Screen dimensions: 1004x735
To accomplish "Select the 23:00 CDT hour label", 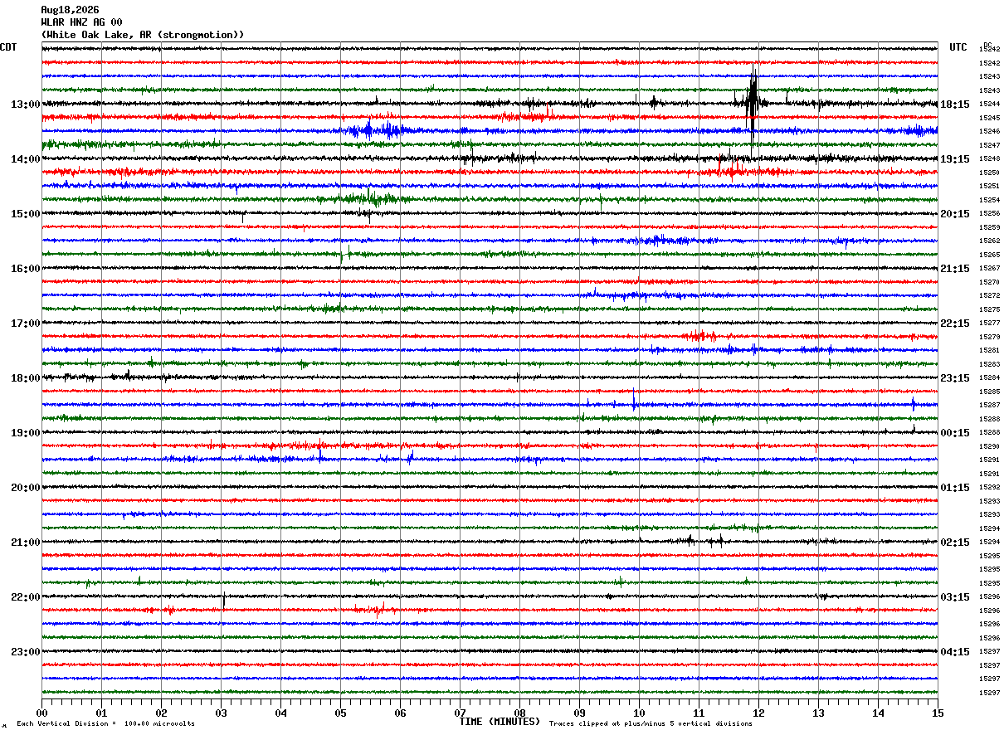I will point(25,652).
